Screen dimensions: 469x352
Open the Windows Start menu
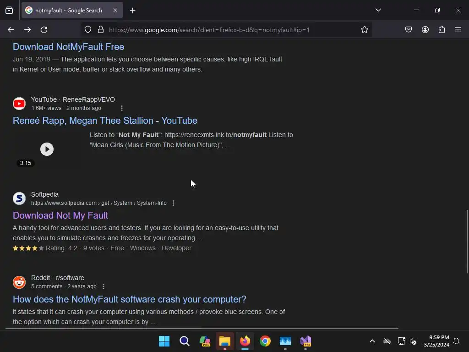pyautogui.click(x=164, y=341)
